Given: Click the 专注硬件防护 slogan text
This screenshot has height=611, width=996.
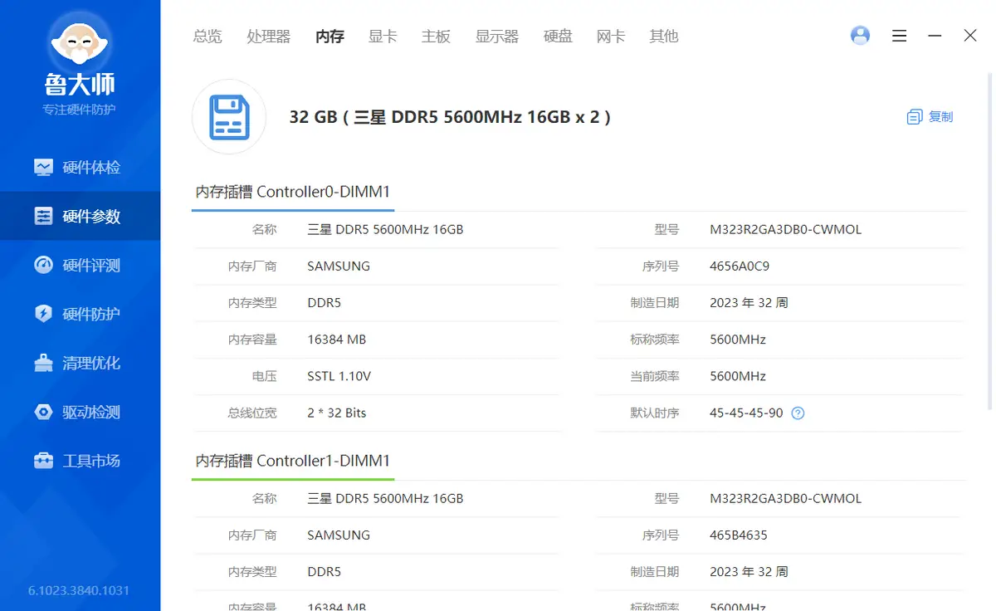Looking at the screenshot, I should point(80,110).
